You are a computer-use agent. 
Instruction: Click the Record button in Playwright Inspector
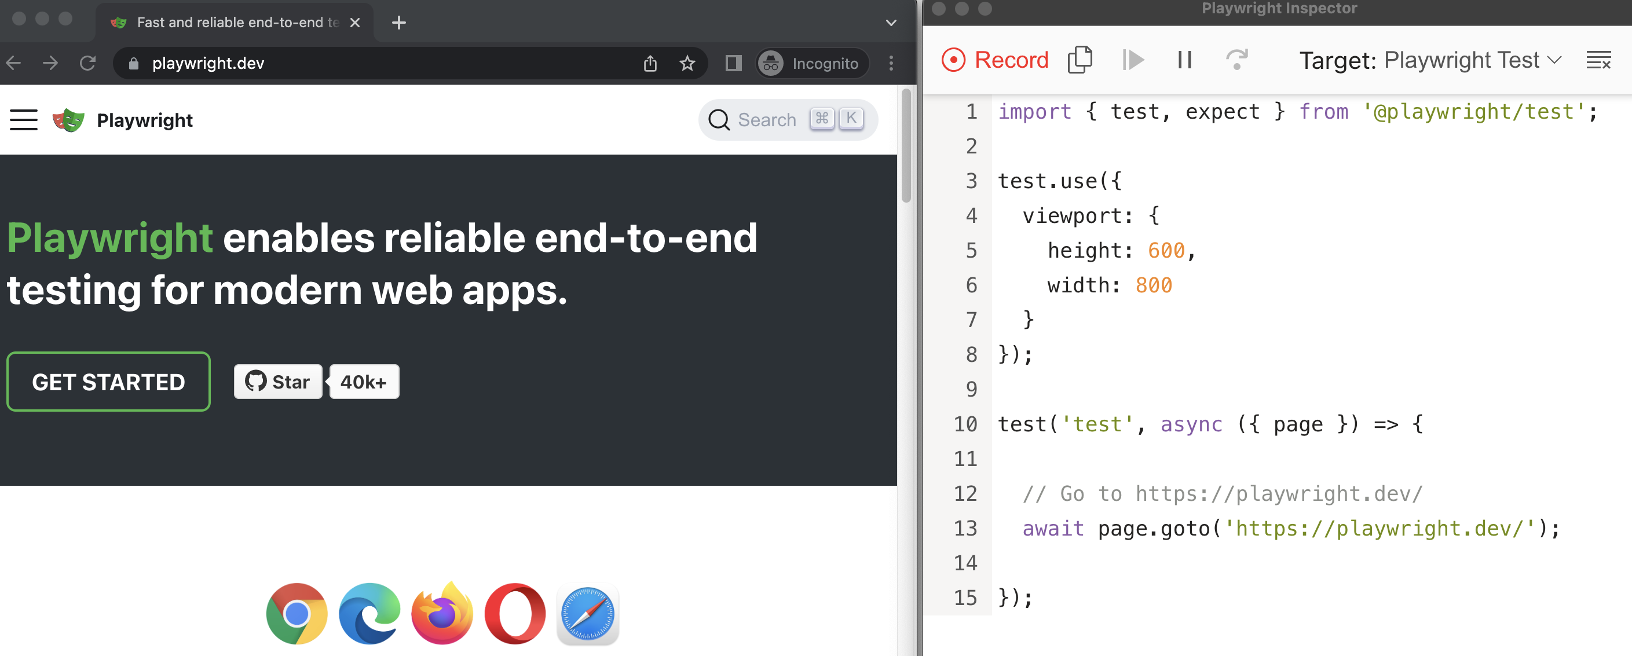(x=994, y=60)
